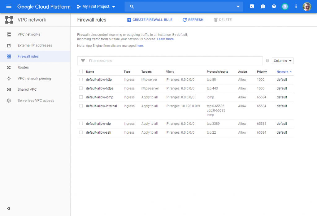Image resolution: width=317 pixels, height=216 pixels.
Task: Go to VPC networks page
Action: [x=29, y=34]
